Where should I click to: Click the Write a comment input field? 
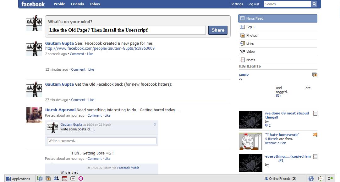[x=101, y=141]
